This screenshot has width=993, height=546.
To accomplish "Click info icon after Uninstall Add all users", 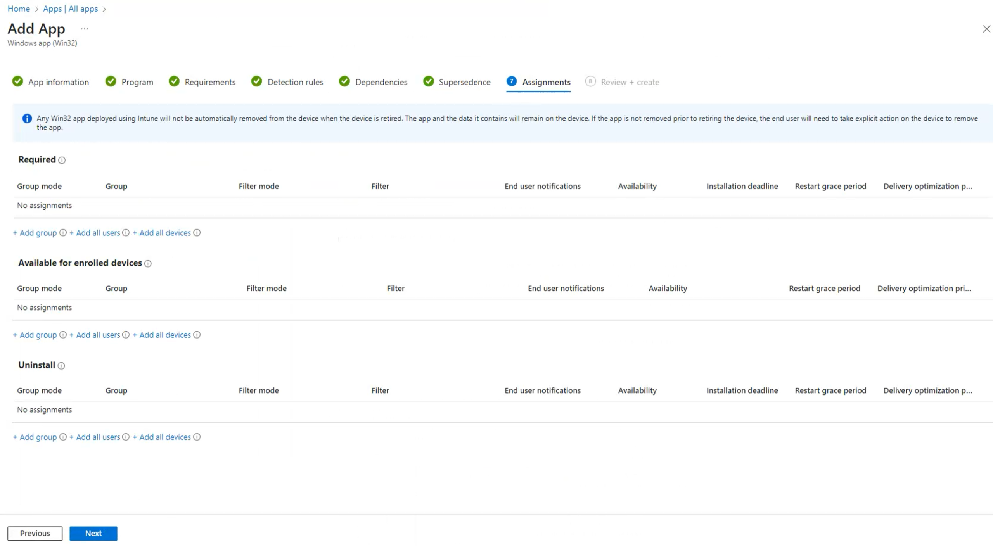I will [x=126, y=437].
